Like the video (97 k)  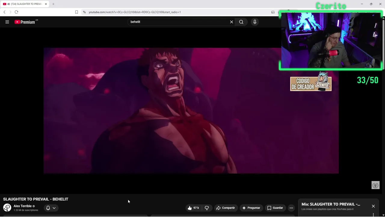(193, 208)
